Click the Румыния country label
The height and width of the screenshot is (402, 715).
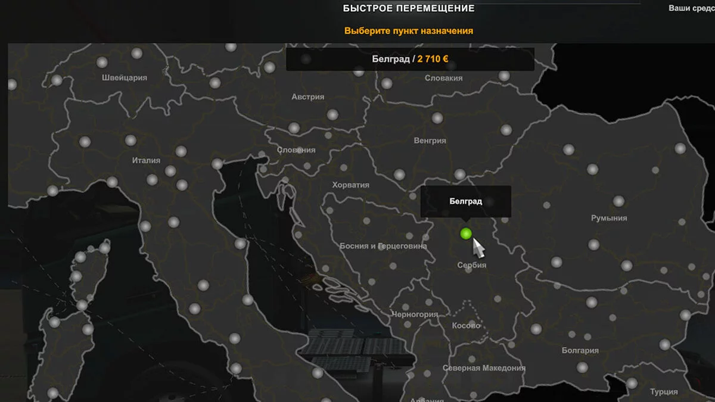pos(609,218)
